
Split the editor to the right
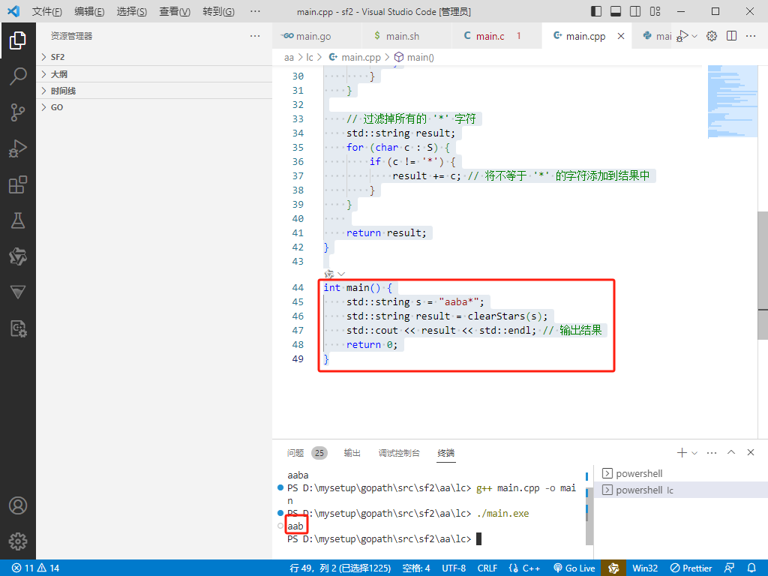tap(731, 36)
